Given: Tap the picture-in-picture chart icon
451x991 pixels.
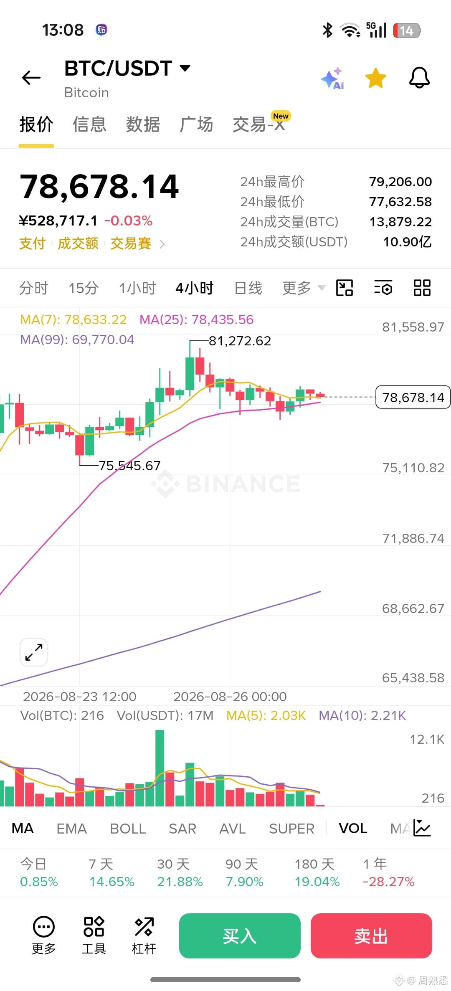Looking at the screenshot, I should point(345,288).
